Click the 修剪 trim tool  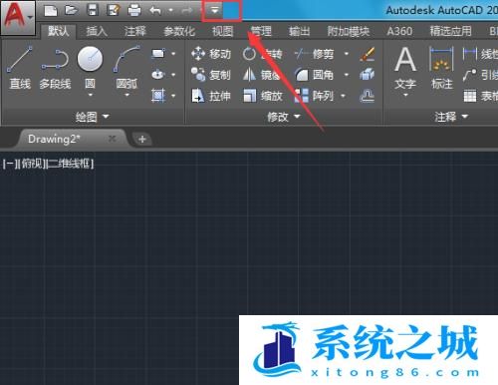[314, 54]
